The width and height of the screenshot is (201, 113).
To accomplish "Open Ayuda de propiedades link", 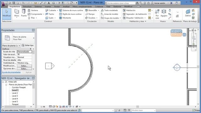I will 11,72.
